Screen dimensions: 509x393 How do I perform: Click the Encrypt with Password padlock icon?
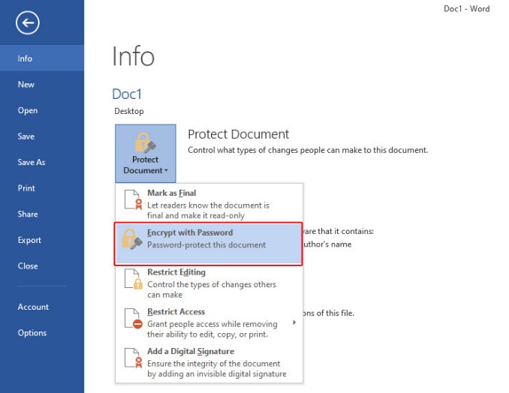[132, 239]
